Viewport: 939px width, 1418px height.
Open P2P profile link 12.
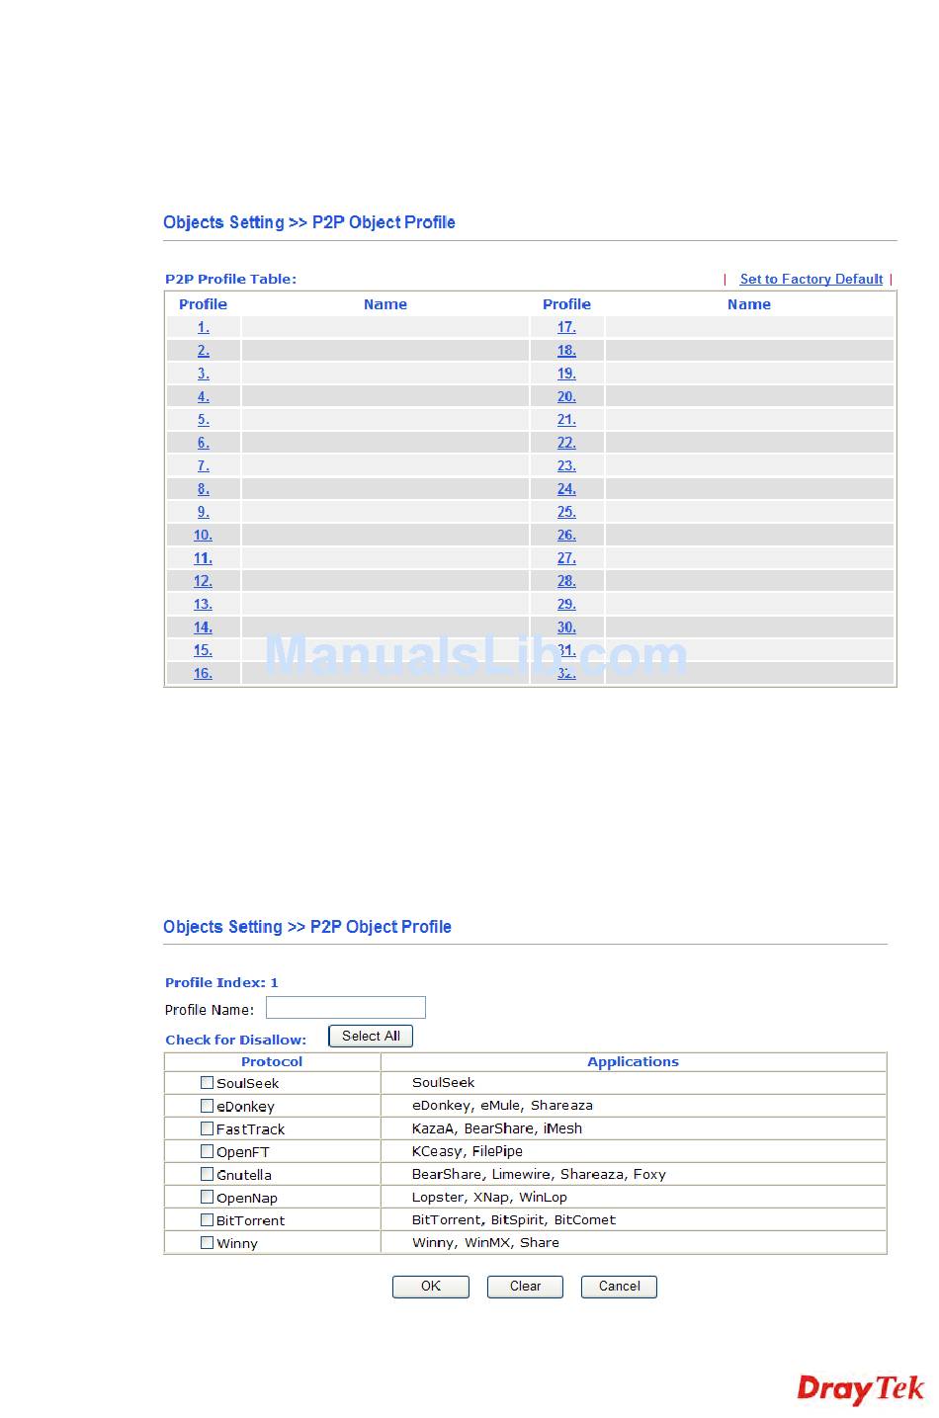tap(203, 581)
